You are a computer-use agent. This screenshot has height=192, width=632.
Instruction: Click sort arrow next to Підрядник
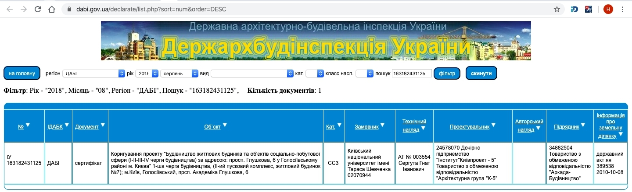583,126
